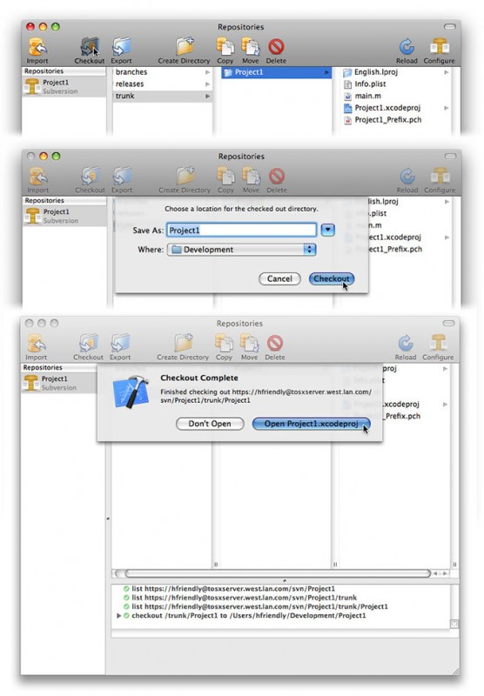Reload the repository in the top window
484x696 pixels.
(x=407, y=47)
